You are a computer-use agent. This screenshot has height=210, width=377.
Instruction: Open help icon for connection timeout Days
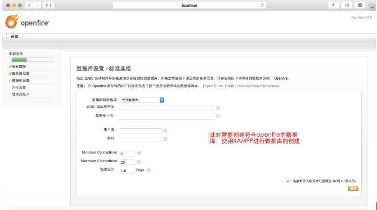pyautogui.click(x=149, y=170)
